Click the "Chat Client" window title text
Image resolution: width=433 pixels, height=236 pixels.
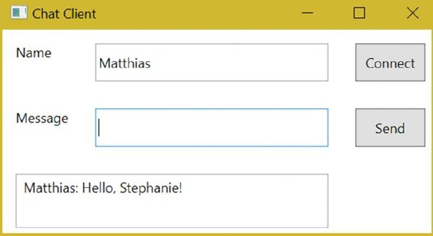click(64, 14)
